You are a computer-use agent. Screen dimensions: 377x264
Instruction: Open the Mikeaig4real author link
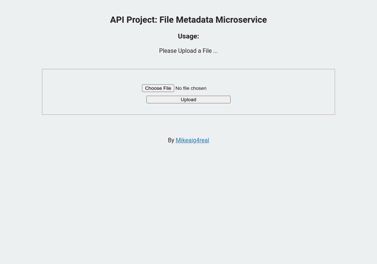[x=192, y=140]
